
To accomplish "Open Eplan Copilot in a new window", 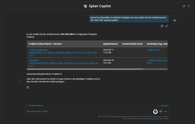I will click(x=184, y=6).
